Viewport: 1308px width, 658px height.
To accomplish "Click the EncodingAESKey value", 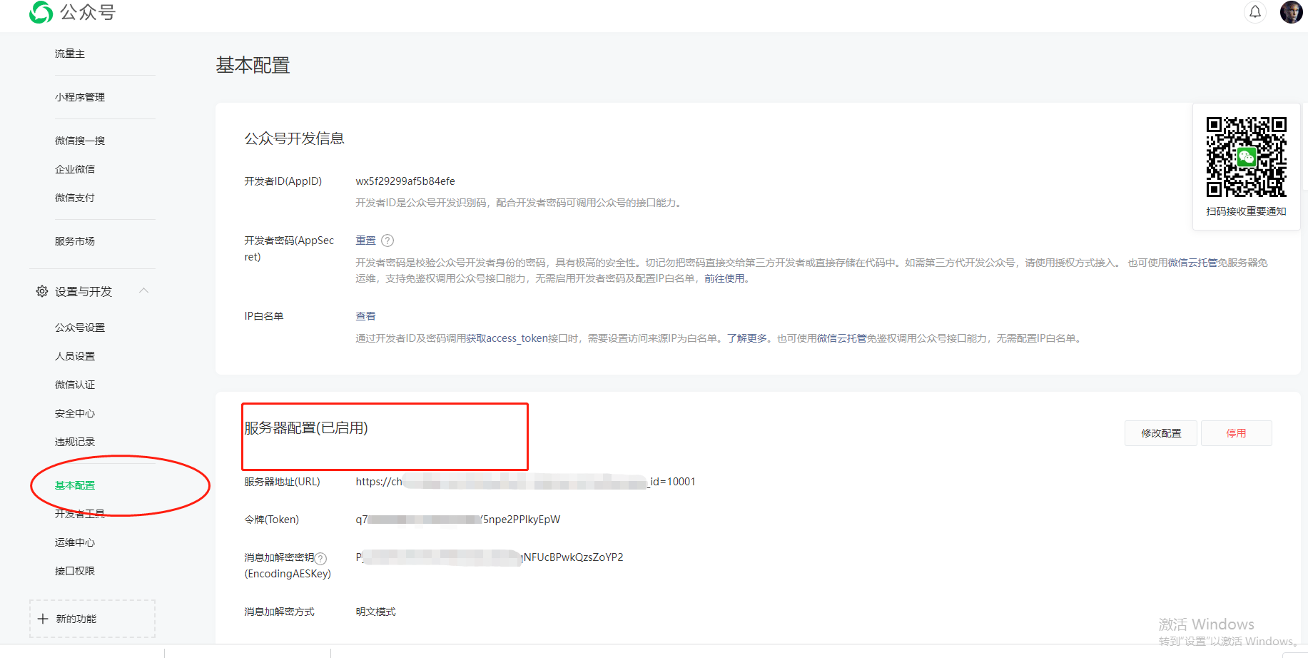I will (490, 557).
